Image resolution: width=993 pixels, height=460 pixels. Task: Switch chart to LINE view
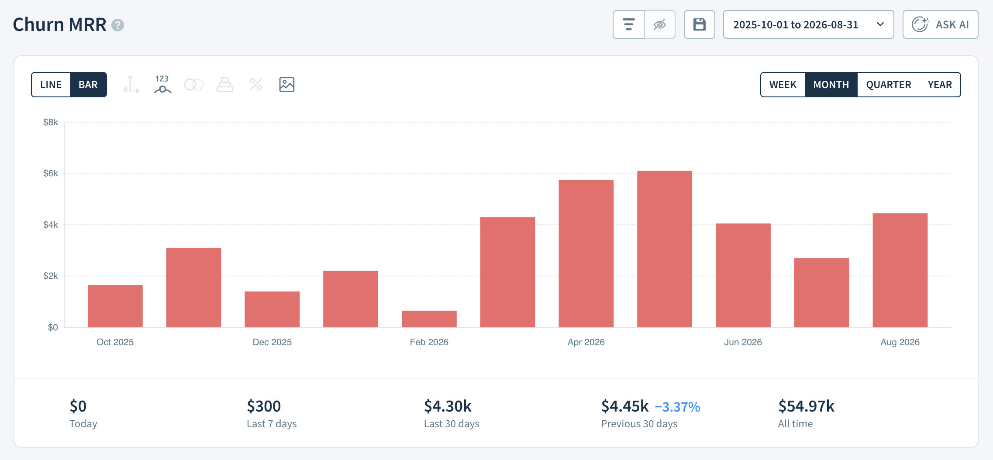51,85
